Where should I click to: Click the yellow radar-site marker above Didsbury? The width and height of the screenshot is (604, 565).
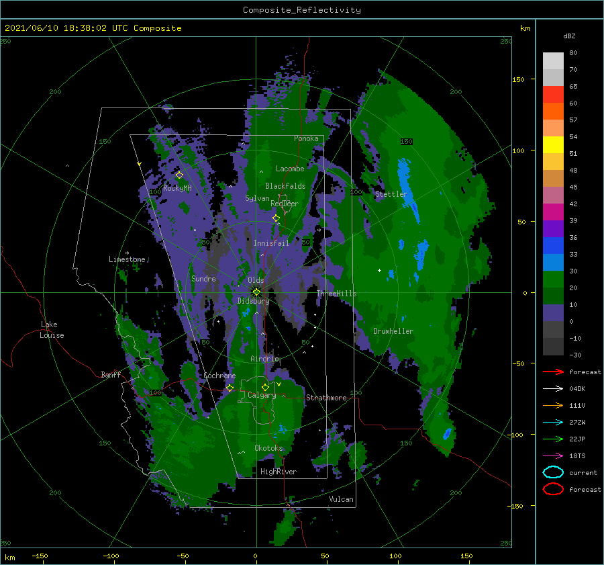tap(256, 292)
